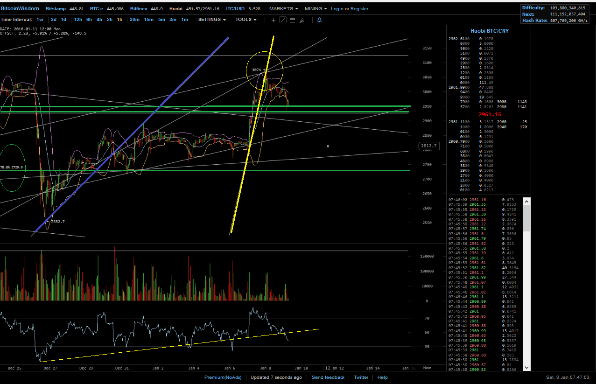Image resolution: width=596 pixels, height=384 pixels.
Task: Select the crosshair cursor tool
Action: point(273,20)
